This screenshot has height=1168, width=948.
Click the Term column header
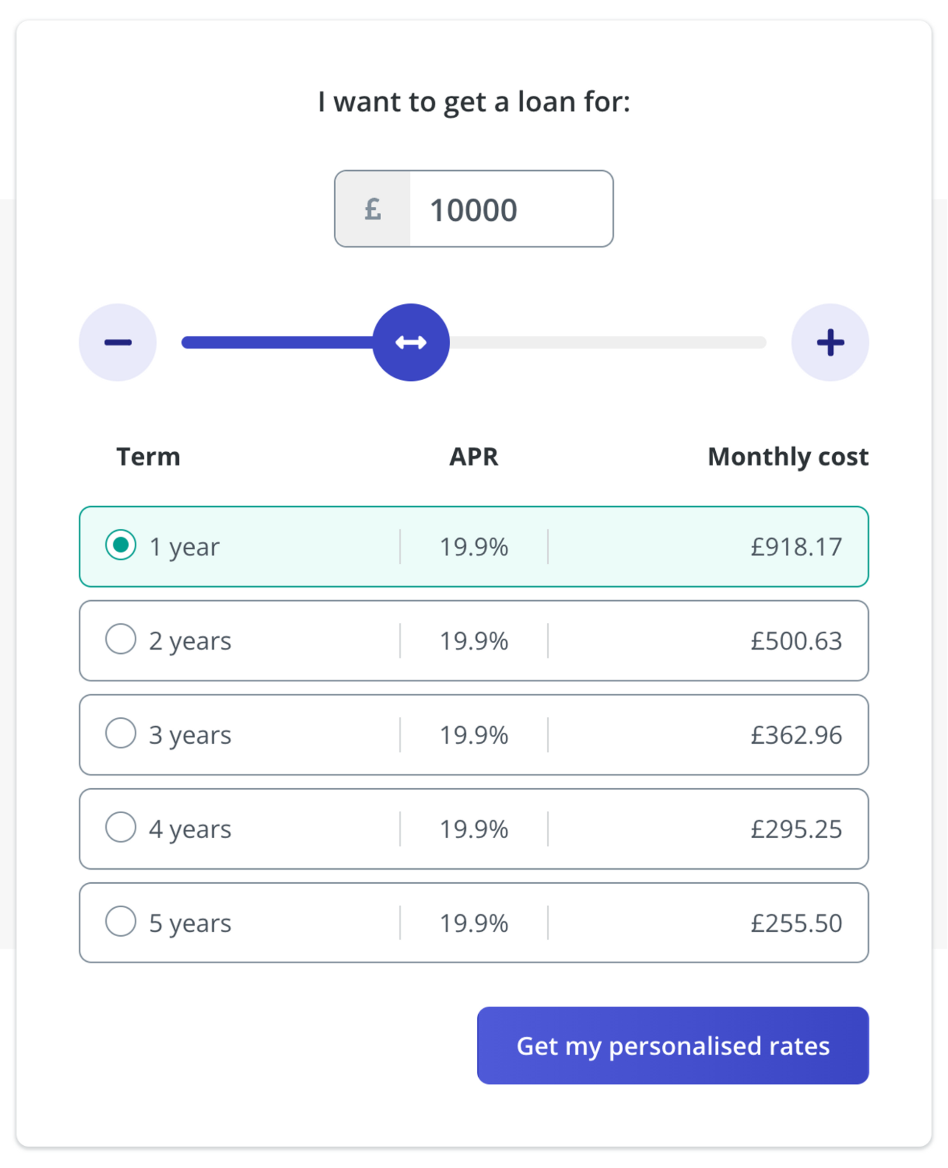pyautogui.click(x=147, y=457)
